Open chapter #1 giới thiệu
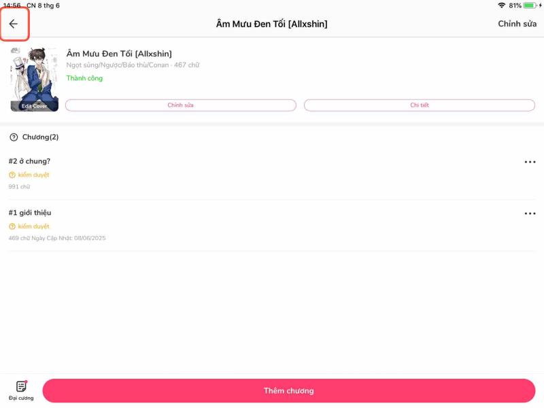 click(x=30, y=213)
